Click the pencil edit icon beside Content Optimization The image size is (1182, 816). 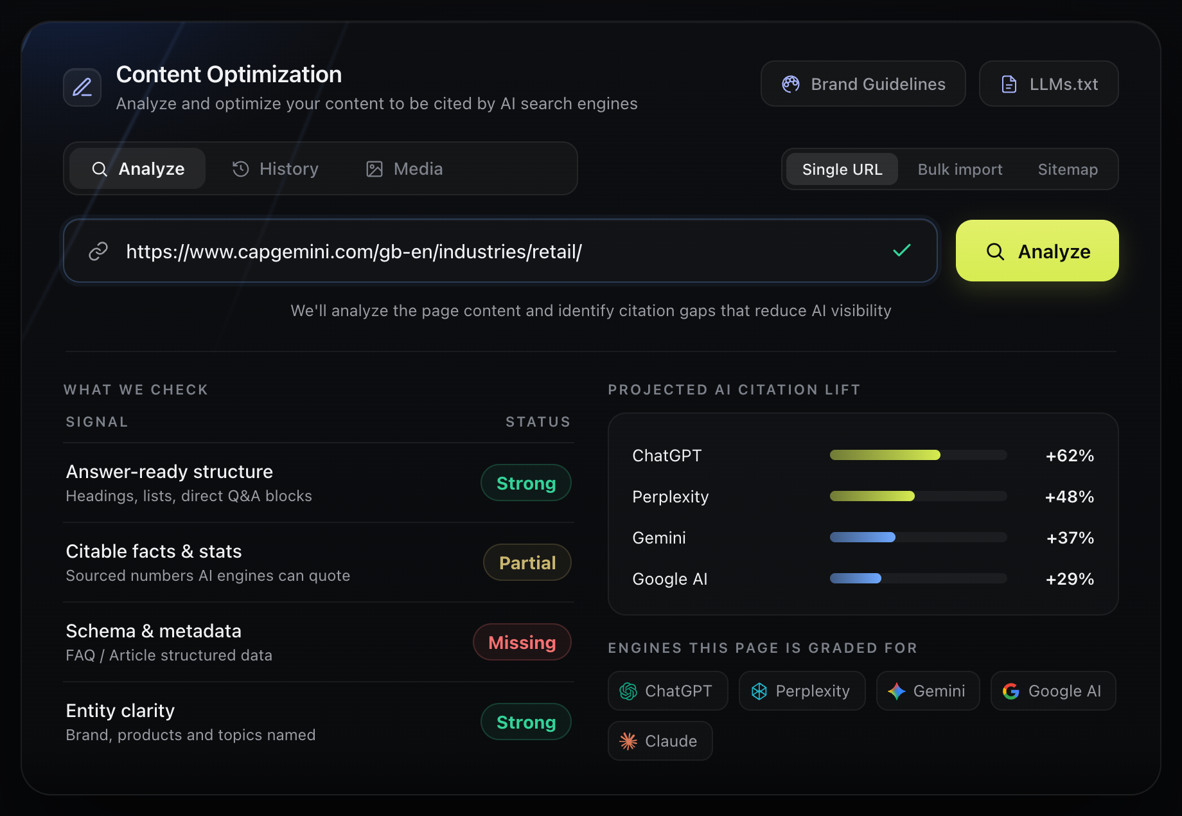point(82,87)
